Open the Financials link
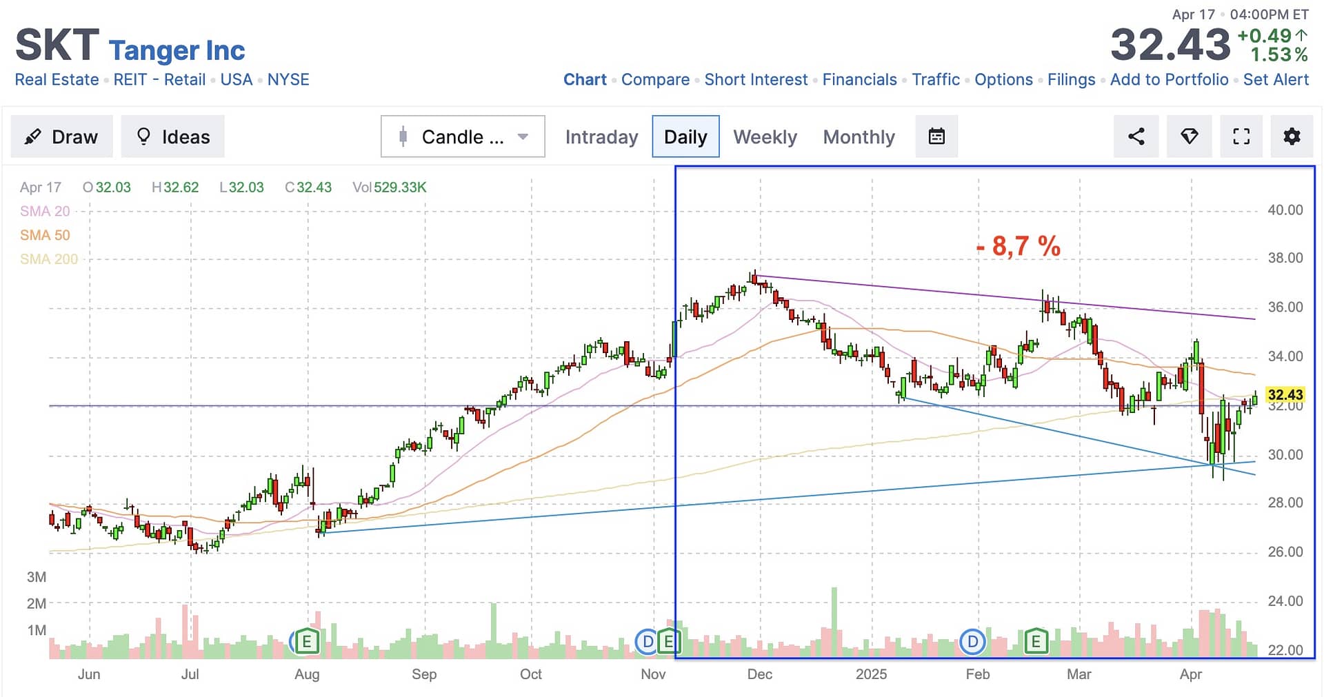The height and width of the screenshot is (697, 1324). 859,80
